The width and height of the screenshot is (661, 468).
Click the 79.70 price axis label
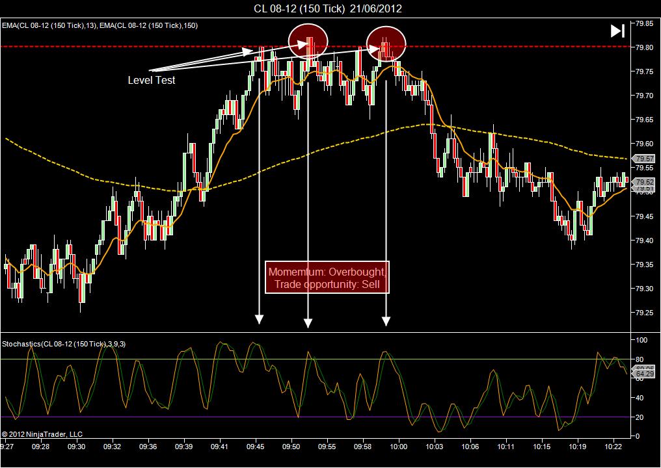point(645,96)
